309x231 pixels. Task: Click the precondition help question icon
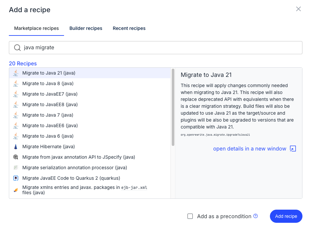point(255,216)
